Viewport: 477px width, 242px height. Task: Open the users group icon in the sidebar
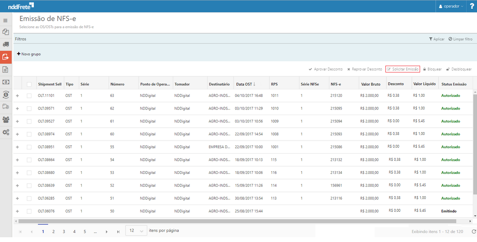6,119
